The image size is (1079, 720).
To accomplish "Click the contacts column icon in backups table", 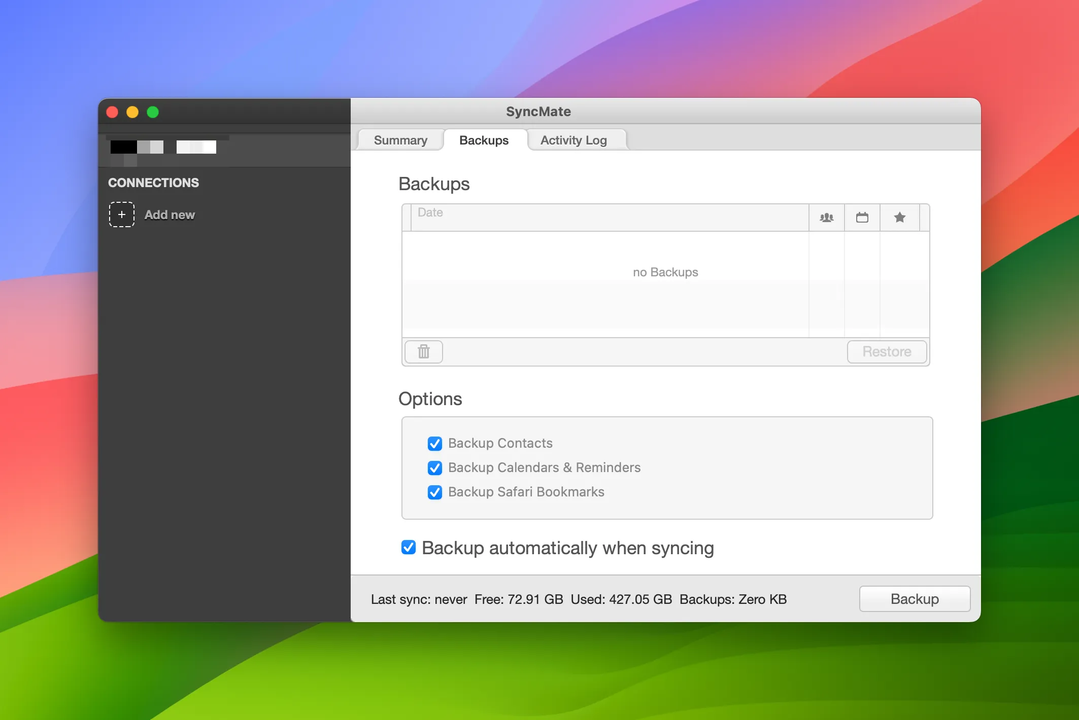I will coord(826,218).
